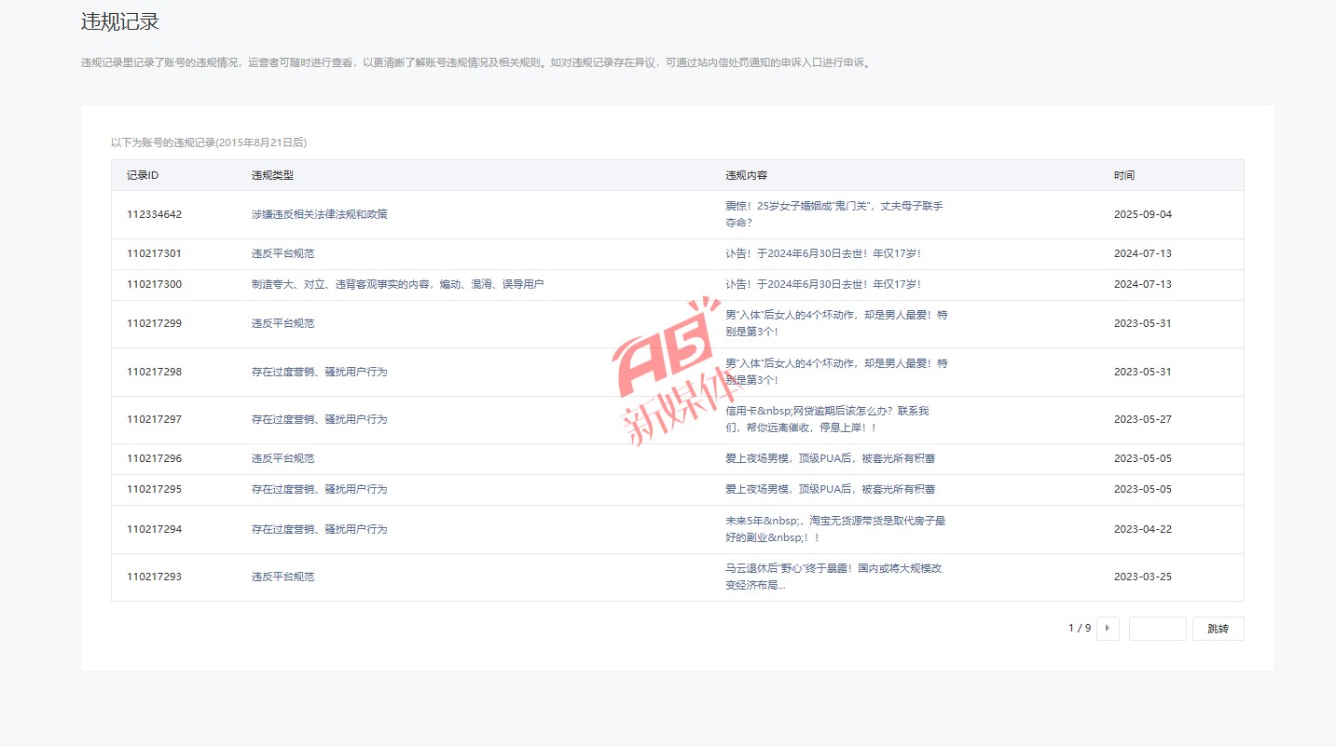
Task: Select the 违规内容 column header
Action: (x=746, y=175)
